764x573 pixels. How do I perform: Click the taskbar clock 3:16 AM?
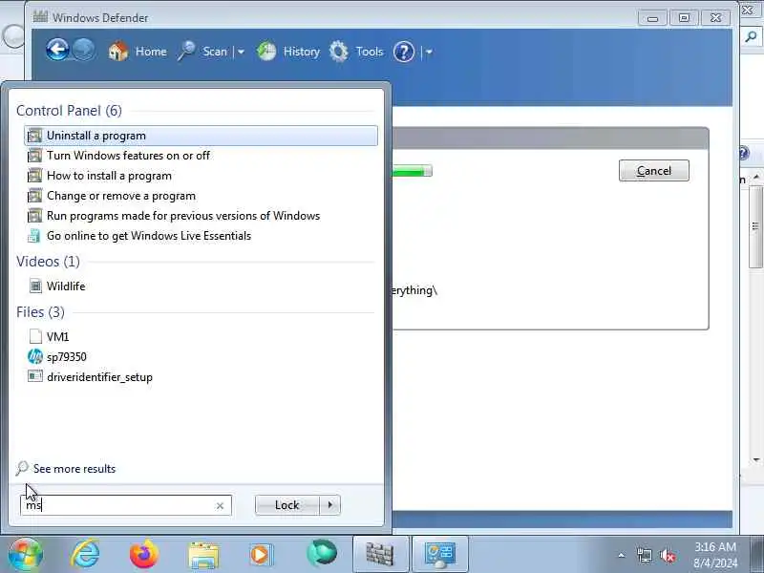(715, 546)
